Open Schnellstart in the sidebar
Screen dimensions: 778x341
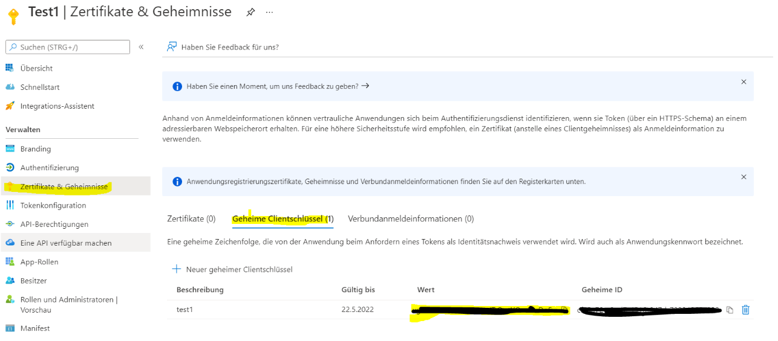click(x=40, y=87)
